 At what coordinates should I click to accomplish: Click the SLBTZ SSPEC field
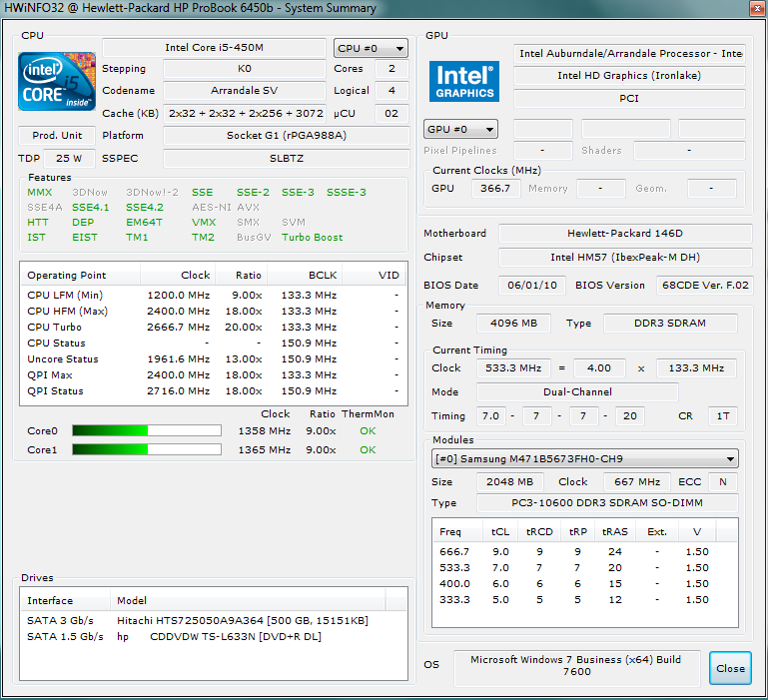287,158
